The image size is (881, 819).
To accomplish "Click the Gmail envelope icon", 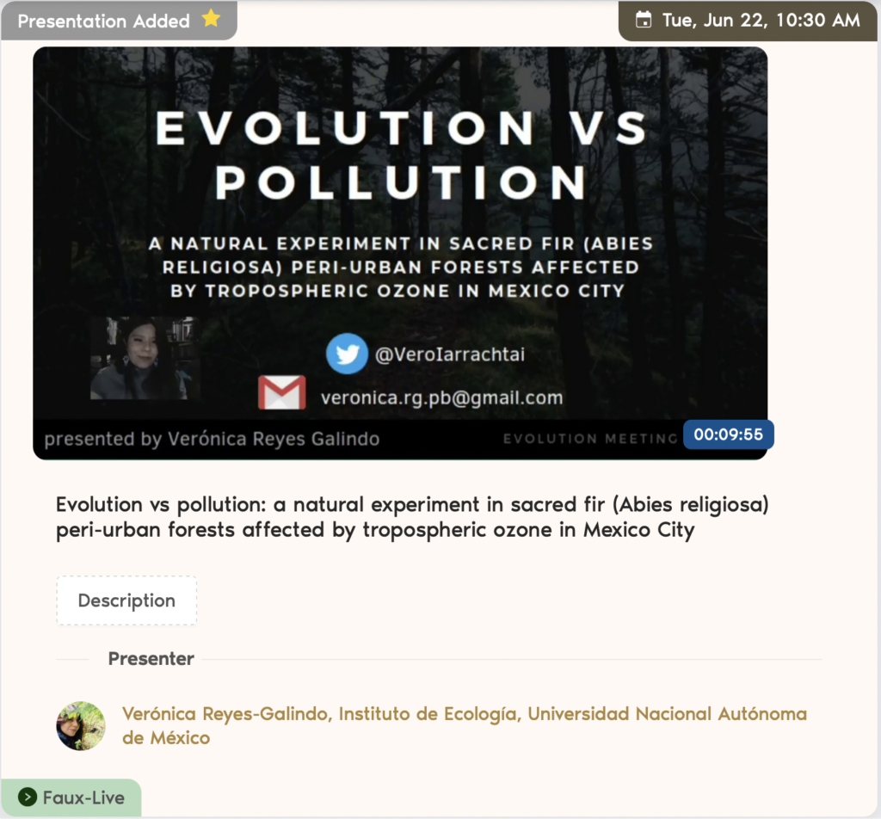I will click(x=281, y=393).
